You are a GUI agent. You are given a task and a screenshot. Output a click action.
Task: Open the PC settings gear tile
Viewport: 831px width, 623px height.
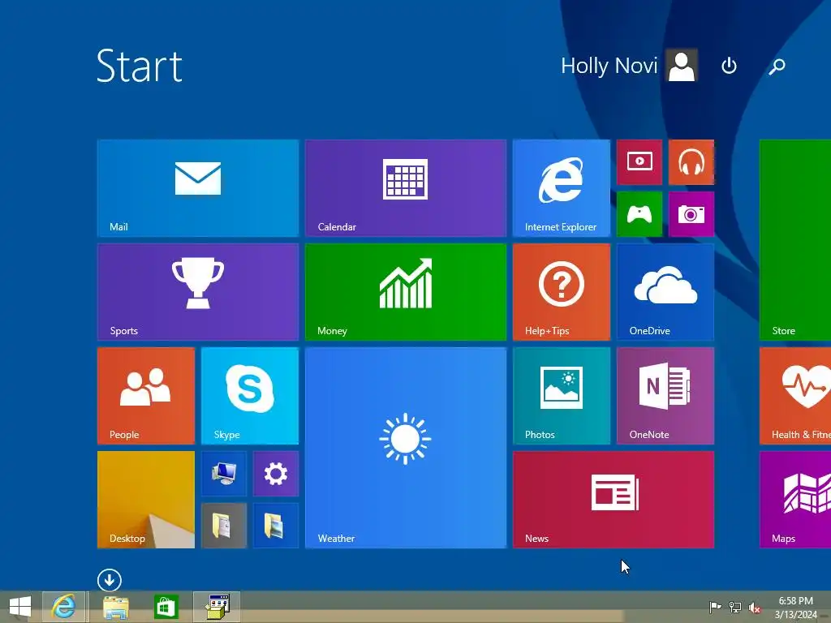click(x=276, y=474)
